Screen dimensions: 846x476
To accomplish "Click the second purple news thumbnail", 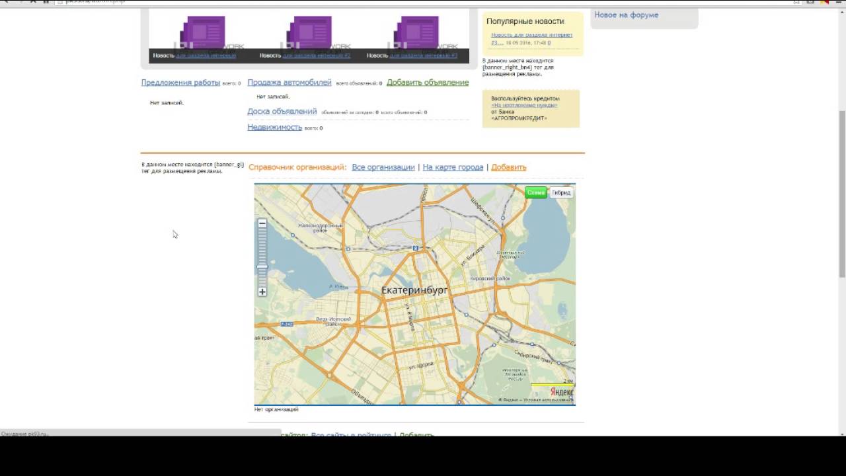I will [309, 32].
